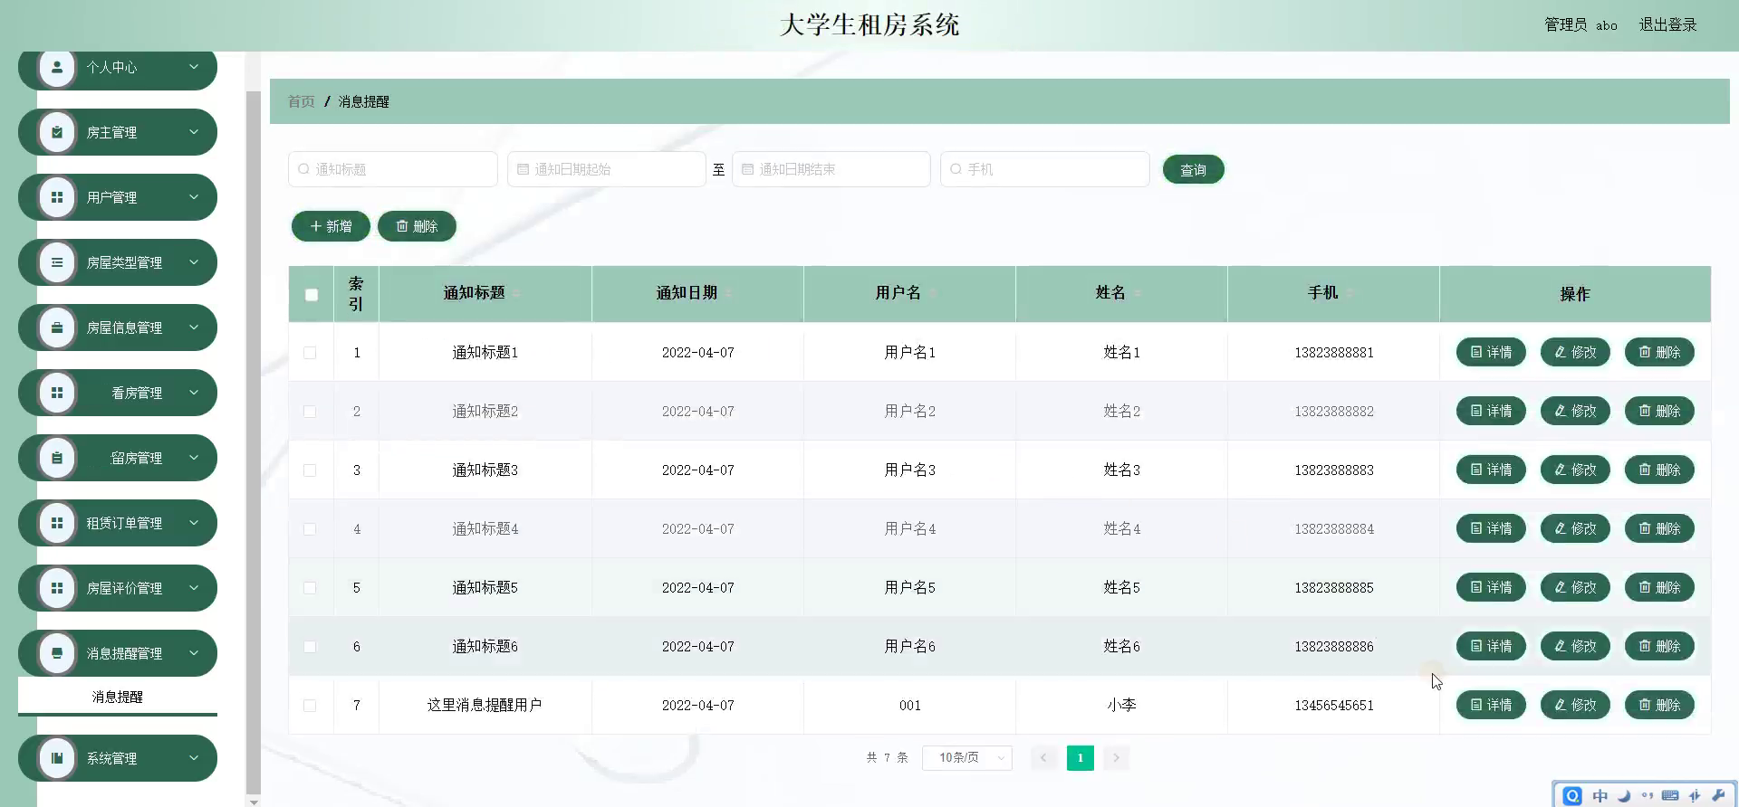Click 修改 for row 通知标题5
Viewport: 1739px width, 807px height.
[x=1575, y=587]
